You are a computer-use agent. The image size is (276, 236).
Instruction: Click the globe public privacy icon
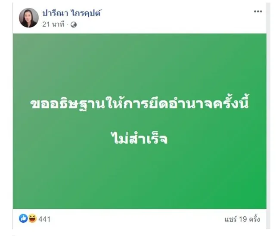pos(73,25)
